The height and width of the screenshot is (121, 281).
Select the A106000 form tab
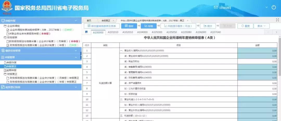(x=201, y=32)
